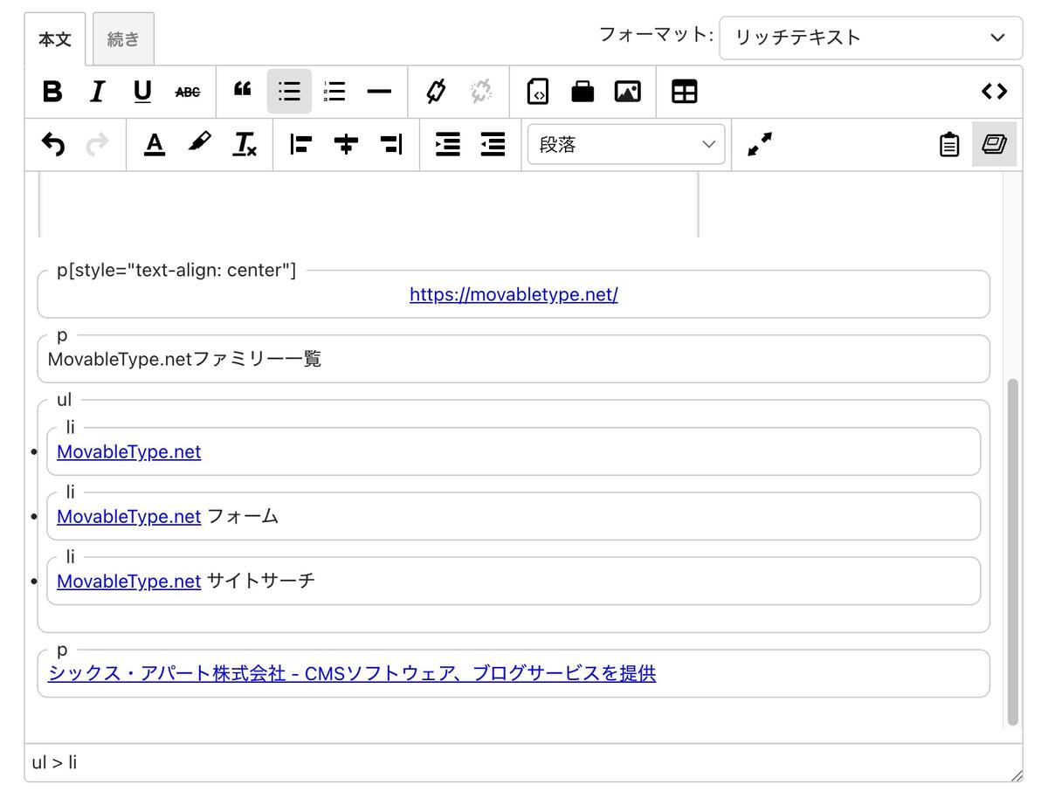The image size is (1048, 805).
Task: Open the フォーマット dropdown
Action: pos(870,38)
